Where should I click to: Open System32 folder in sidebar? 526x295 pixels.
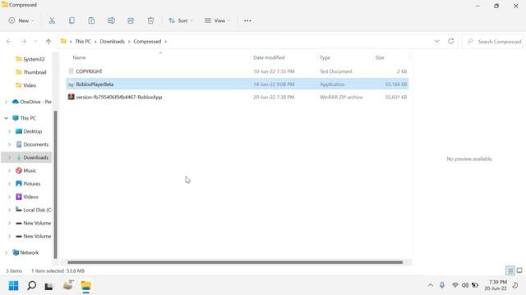coord(30,59)
